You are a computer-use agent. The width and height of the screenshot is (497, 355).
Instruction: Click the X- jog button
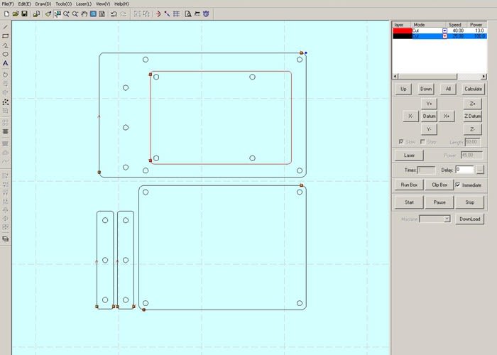pos(410,116)
